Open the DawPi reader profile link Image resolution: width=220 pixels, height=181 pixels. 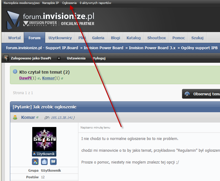click(25, 78)
